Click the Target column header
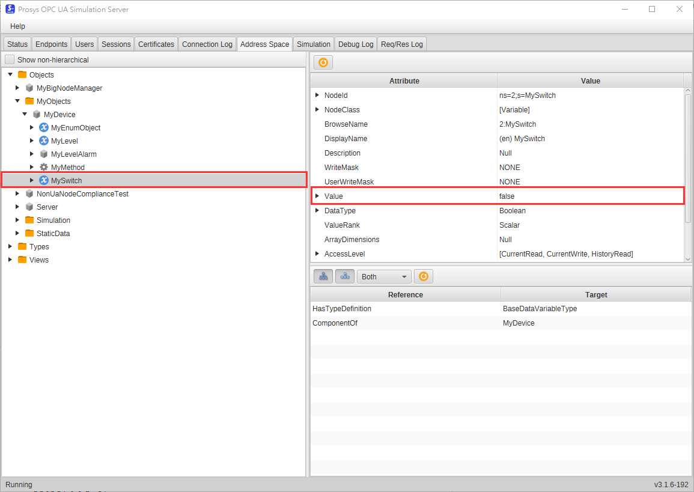 [x=595, y=295]
